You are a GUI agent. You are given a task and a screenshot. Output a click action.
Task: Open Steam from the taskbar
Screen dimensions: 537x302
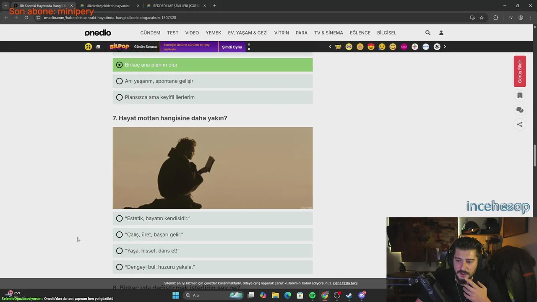[x=349, y=295]
